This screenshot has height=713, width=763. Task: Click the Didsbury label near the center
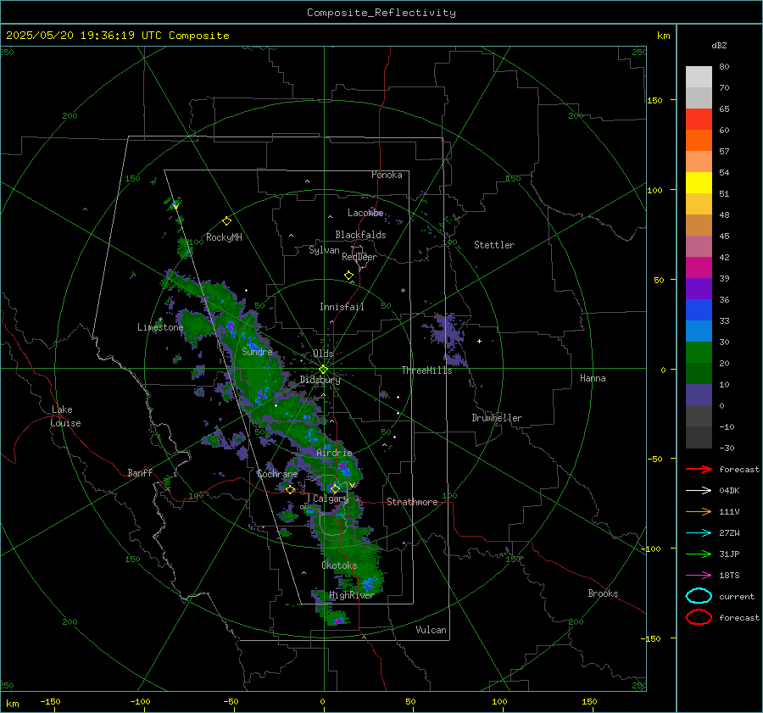point(320,380)
